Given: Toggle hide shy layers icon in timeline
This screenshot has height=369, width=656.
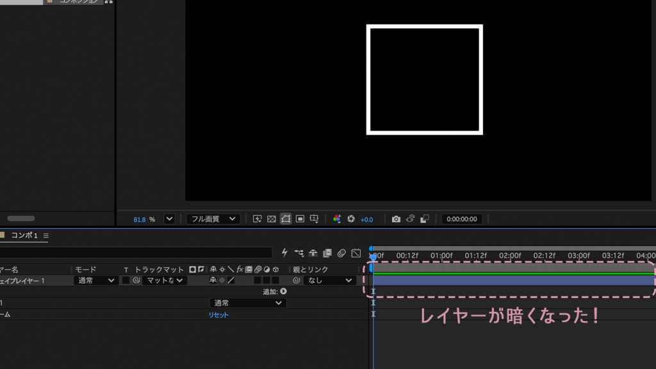Looking at the screenshot, I should click(x=313, y=253).
